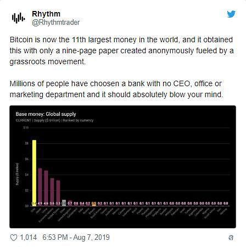
Task: Like the tweet with the heart icon
Action: click(x=14, y=238)
